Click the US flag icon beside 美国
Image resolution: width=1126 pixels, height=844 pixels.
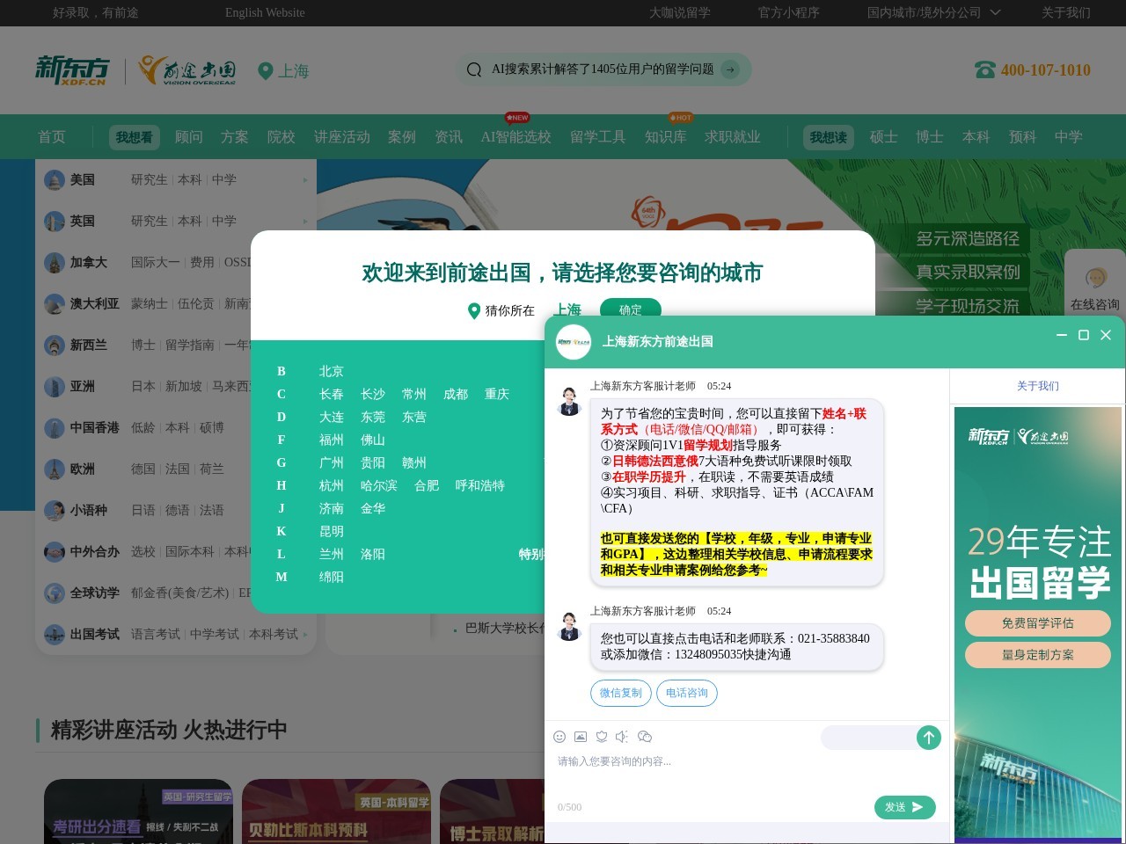(55, 179)
